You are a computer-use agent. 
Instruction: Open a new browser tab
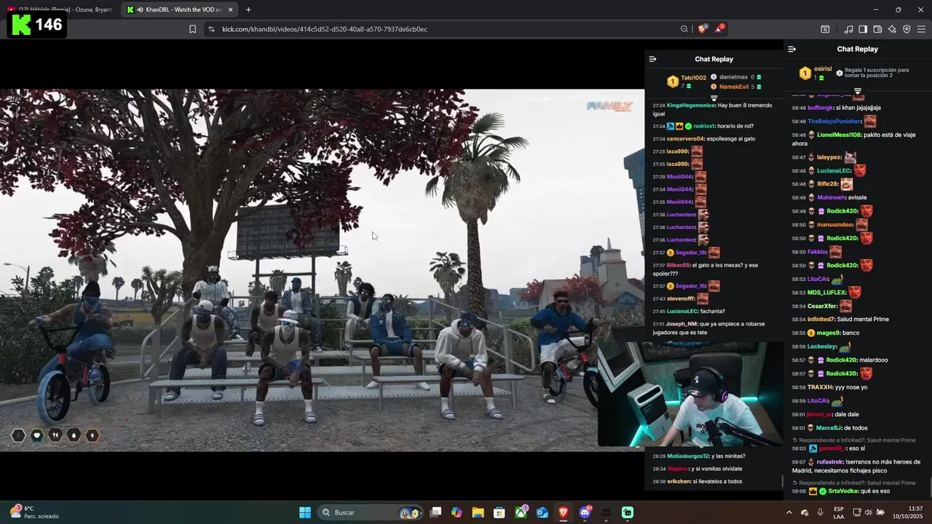248,9
